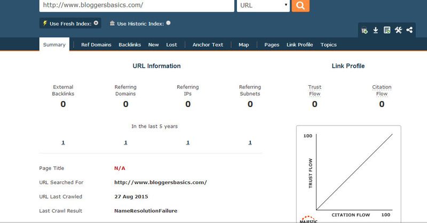Click the NameResolutionFailure crawl result
The height and width of the screenshot is (223, 427).
(x=146, y=211)
